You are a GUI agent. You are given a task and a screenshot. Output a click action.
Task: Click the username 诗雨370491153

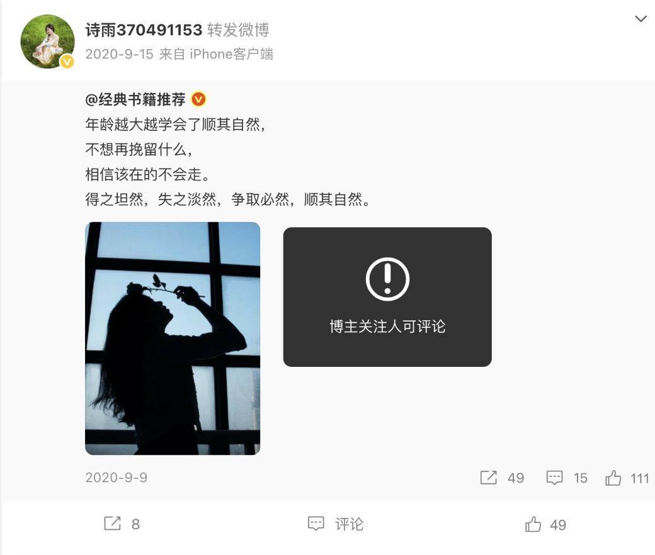(x=144, y=30)
